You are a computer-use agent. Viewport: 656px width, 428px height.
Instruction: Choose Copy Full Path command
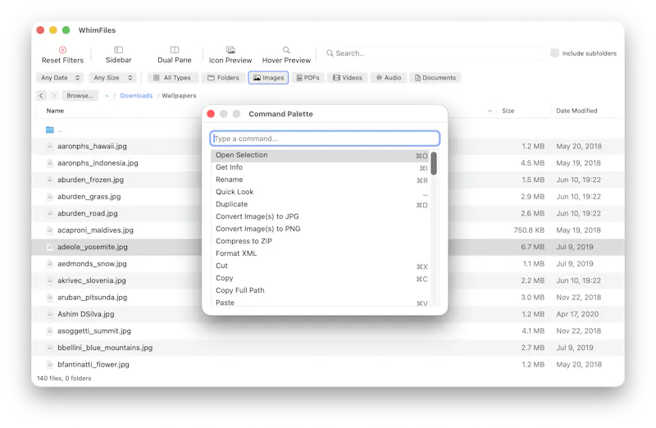[321, 290]
